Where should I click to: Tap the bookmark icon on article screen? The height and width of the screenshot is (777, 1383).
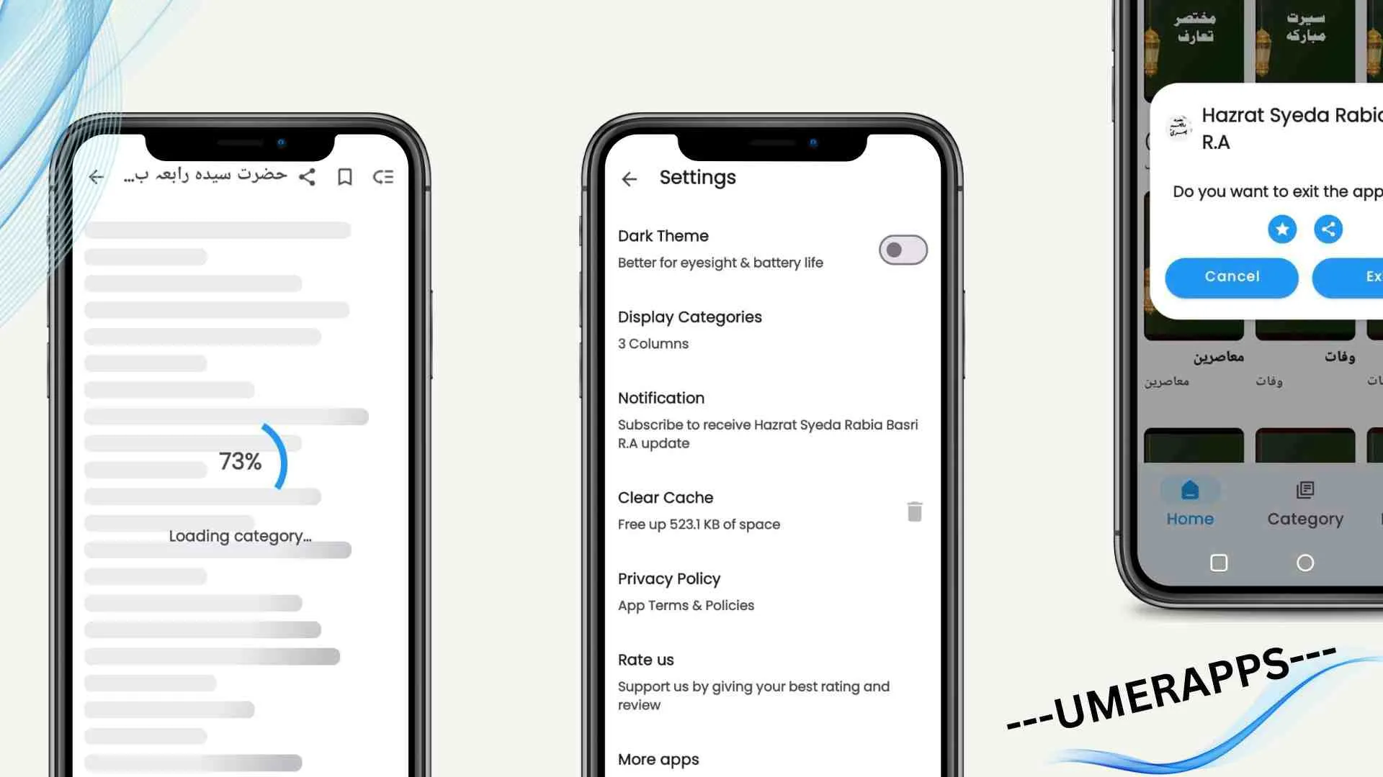pos(345,178)
